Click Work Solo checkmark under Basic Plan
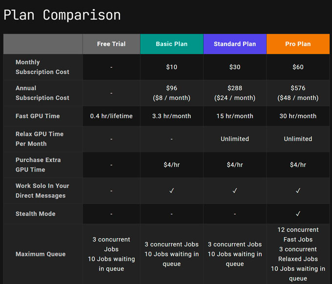The height and width of the screenshot is (284, 332). [172, 191]
